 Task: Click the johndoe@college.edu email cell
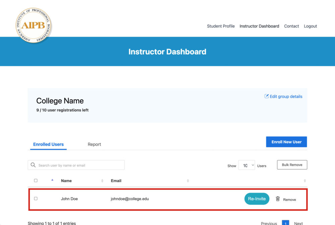pyautogui.click(x=130, y=199)
